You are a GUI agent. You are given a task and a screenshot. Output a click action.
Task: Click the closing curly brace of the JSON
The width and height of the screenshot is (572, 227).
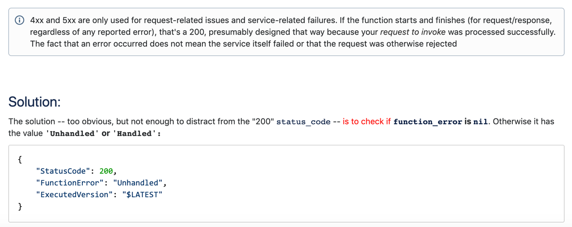point(20,206)
